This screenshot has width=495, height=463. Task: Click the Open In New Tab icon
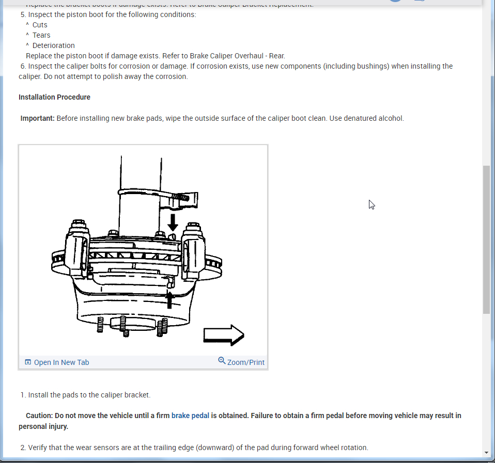(28, 362)
